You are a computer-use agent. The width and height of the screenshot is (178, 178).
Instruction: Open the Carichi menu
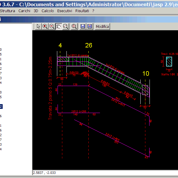tap(24, 11)
